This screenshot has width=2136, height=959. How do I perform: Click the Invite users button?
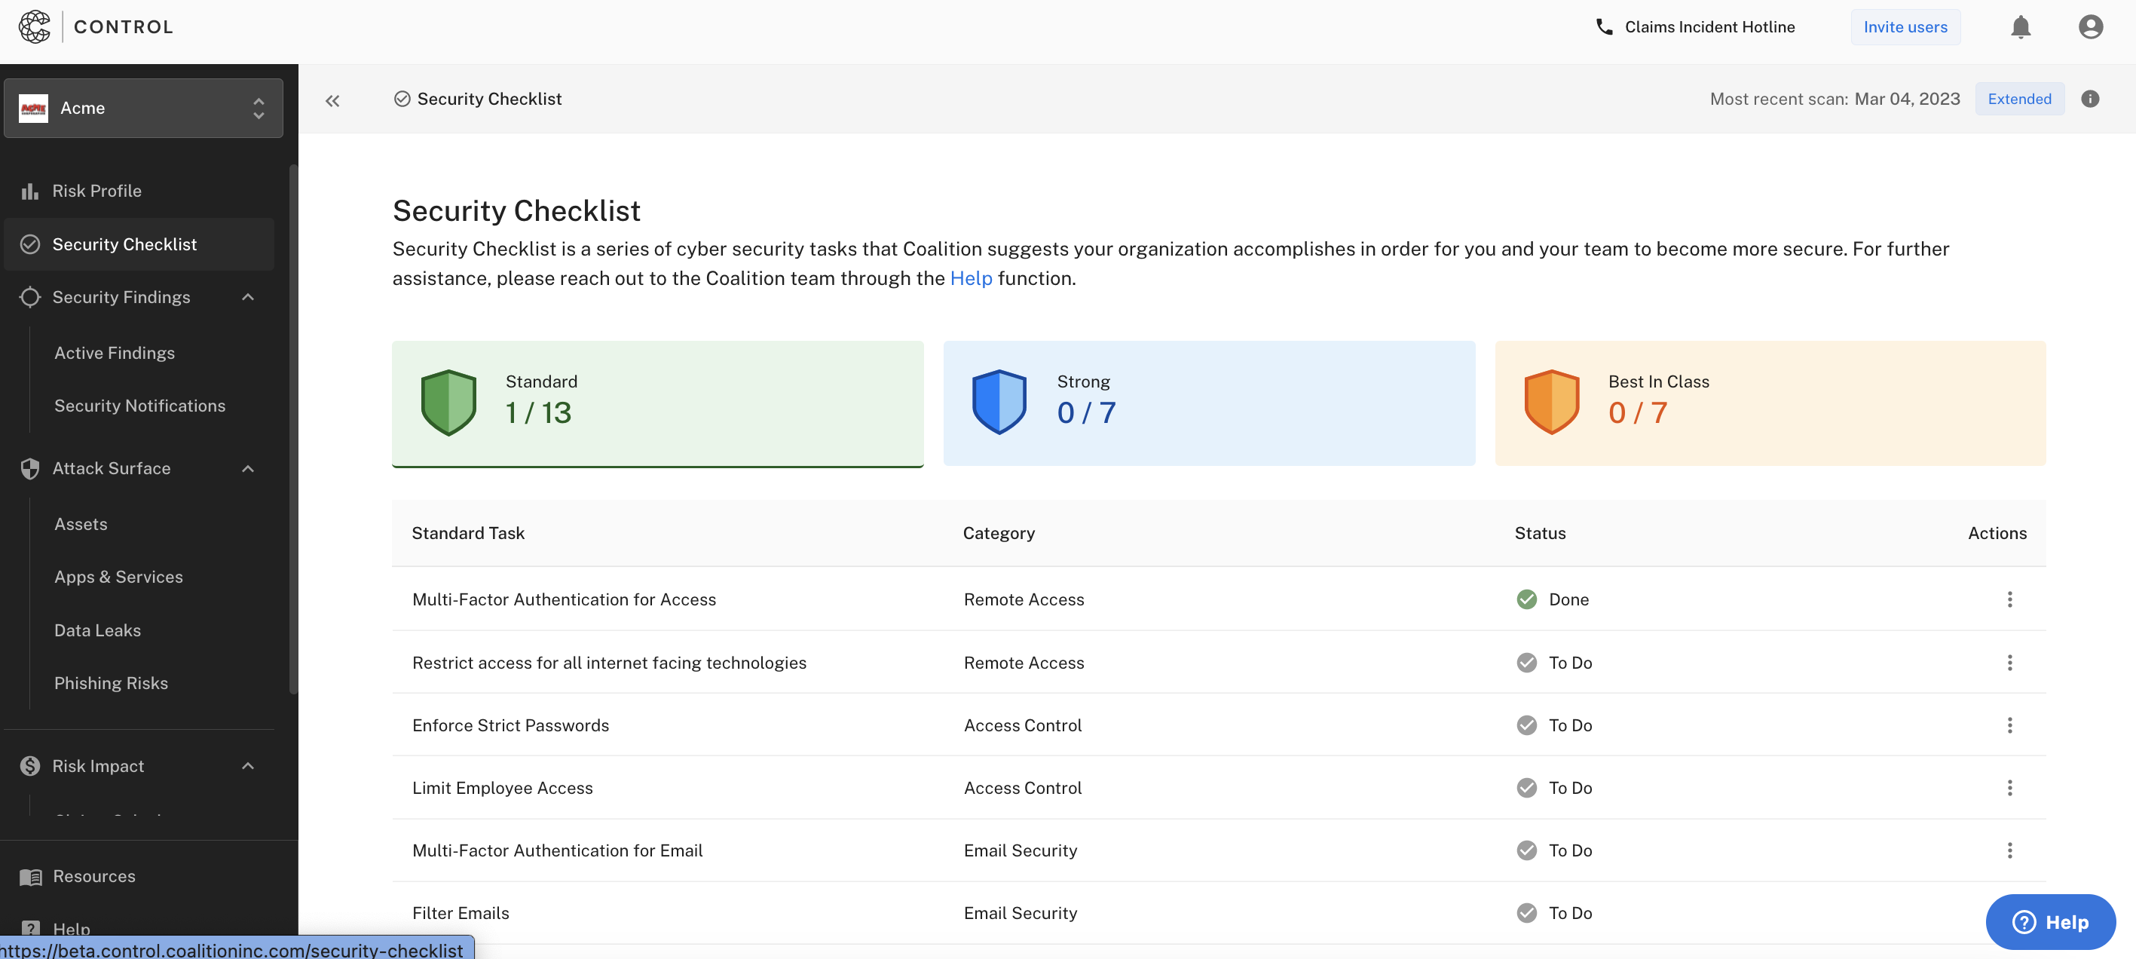coord(1905,26)
